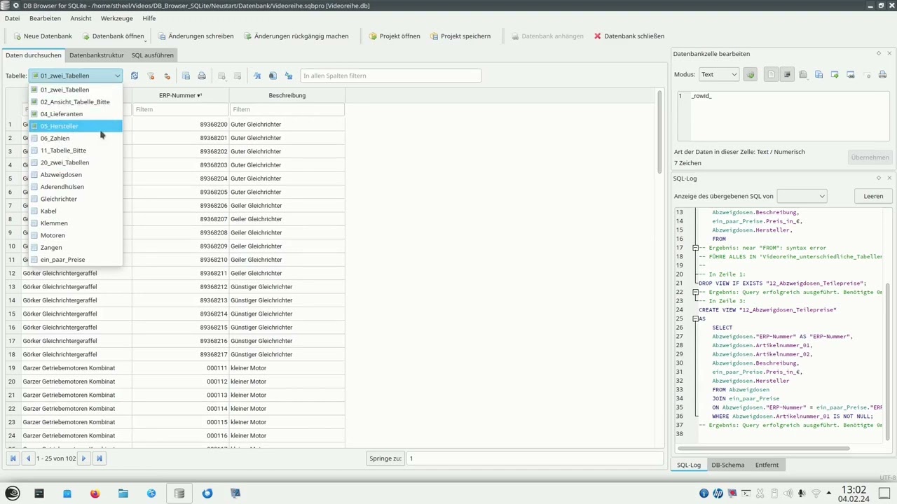Click Projekt öffnen button
Image resolution: width=897 pixels, height=504 pixels.
pyautogui.click(x=394, y=36)
